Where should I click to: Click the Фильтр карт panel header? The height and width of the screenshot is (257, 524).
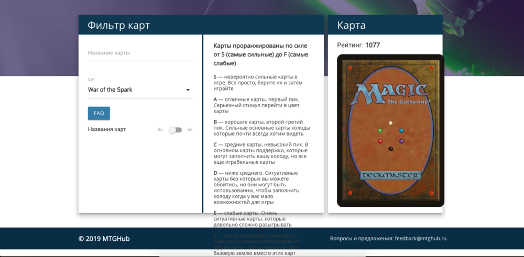click(x=119, y=26)
